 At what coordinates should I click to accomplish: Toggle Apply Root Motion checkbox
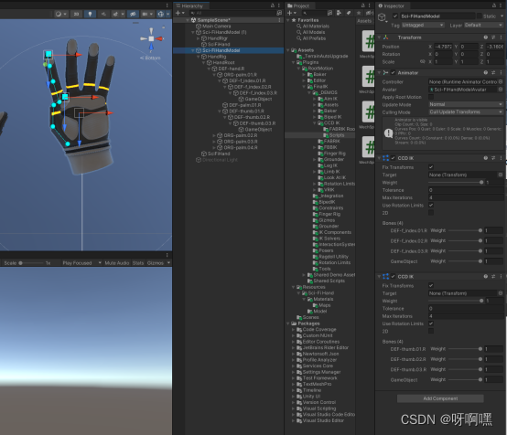[x=431, y=97]
